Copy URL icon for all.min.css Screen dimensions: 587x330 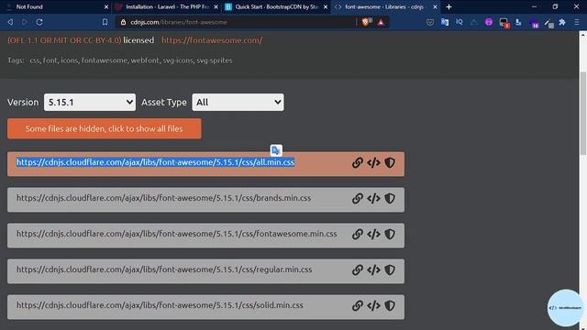(358, 163)
